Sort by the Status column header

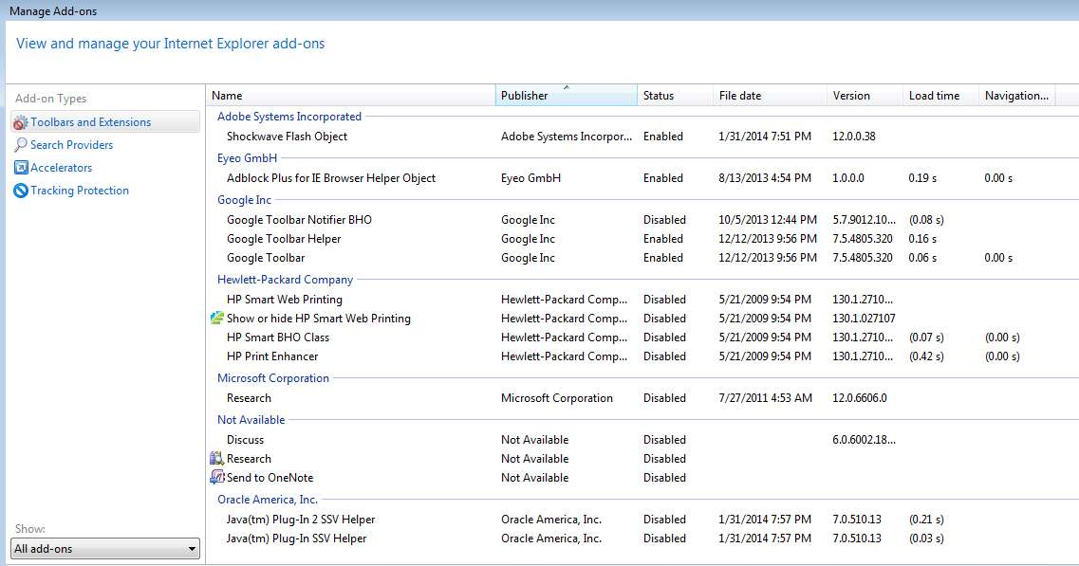(675, 96)
